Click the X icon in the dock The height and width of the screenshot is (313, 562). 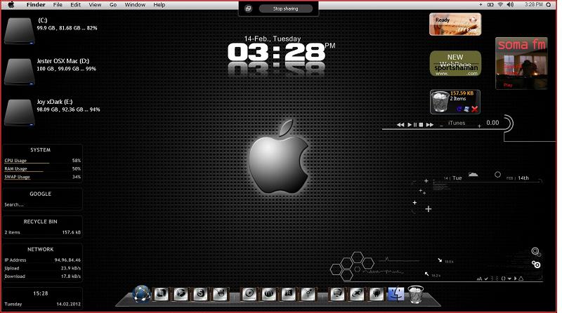click(357, 294)
